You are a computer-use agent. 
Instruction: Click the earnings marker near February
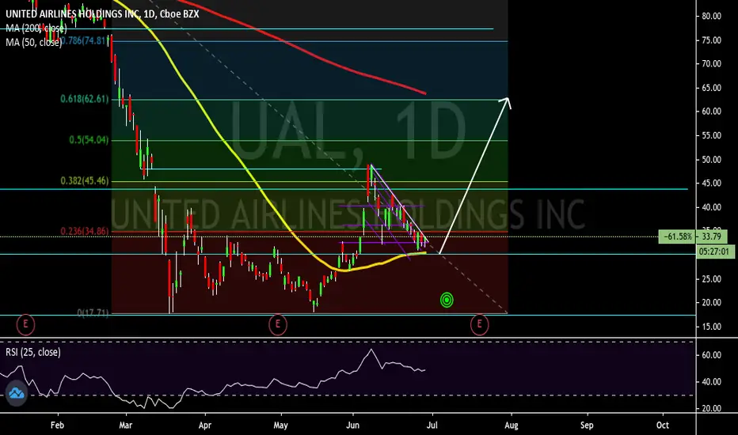pyautogui.click(x=25, y=324)
